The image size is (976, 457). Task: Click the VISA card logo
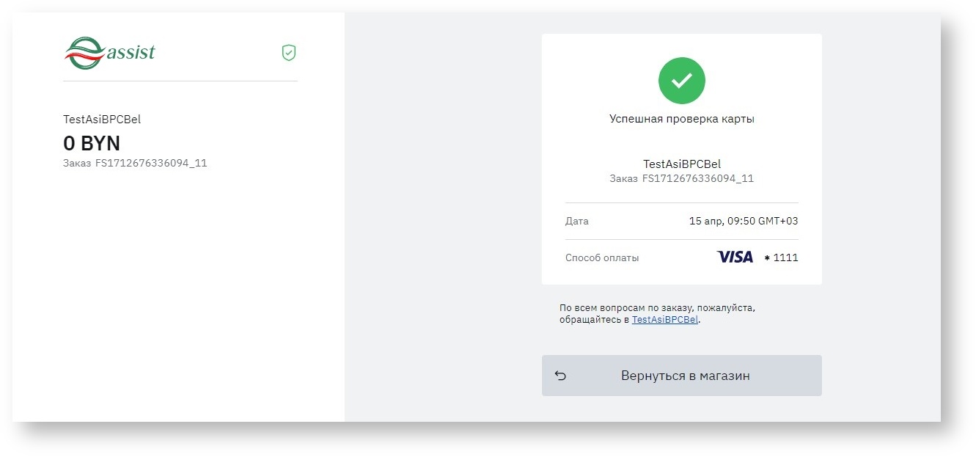coord(735,257)
